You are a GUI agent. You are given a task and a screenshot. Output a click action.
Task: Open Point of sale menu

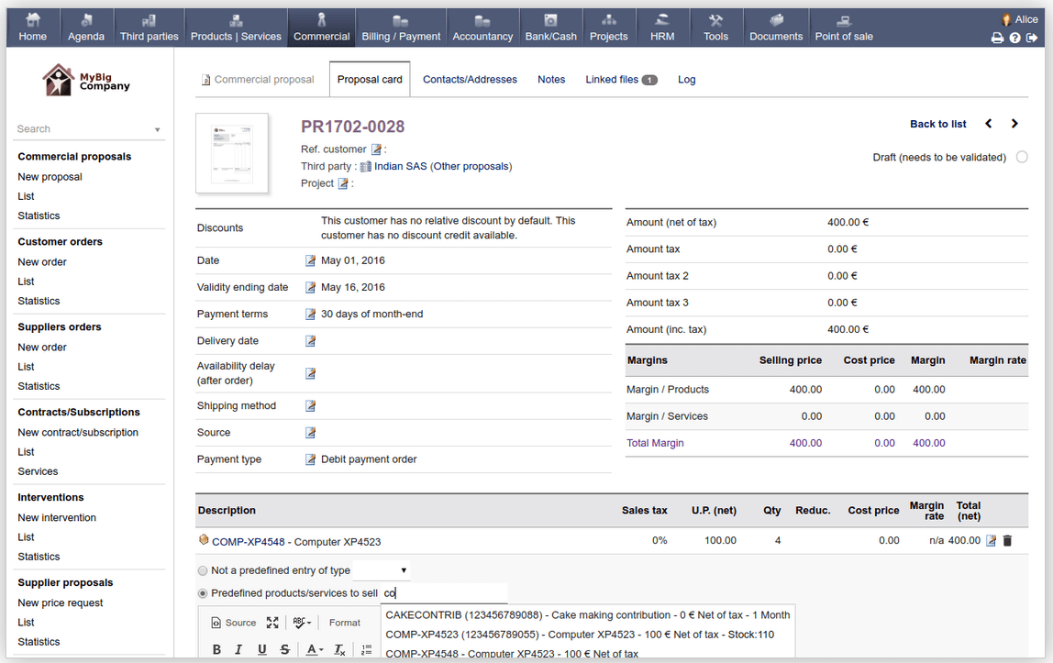(844, 28)
